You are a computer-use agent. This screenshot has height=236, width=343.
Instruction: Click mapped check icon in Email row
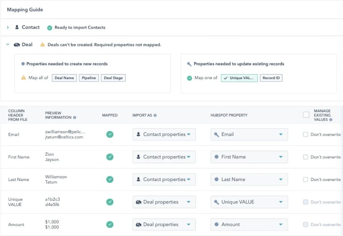tap(110, 134)
